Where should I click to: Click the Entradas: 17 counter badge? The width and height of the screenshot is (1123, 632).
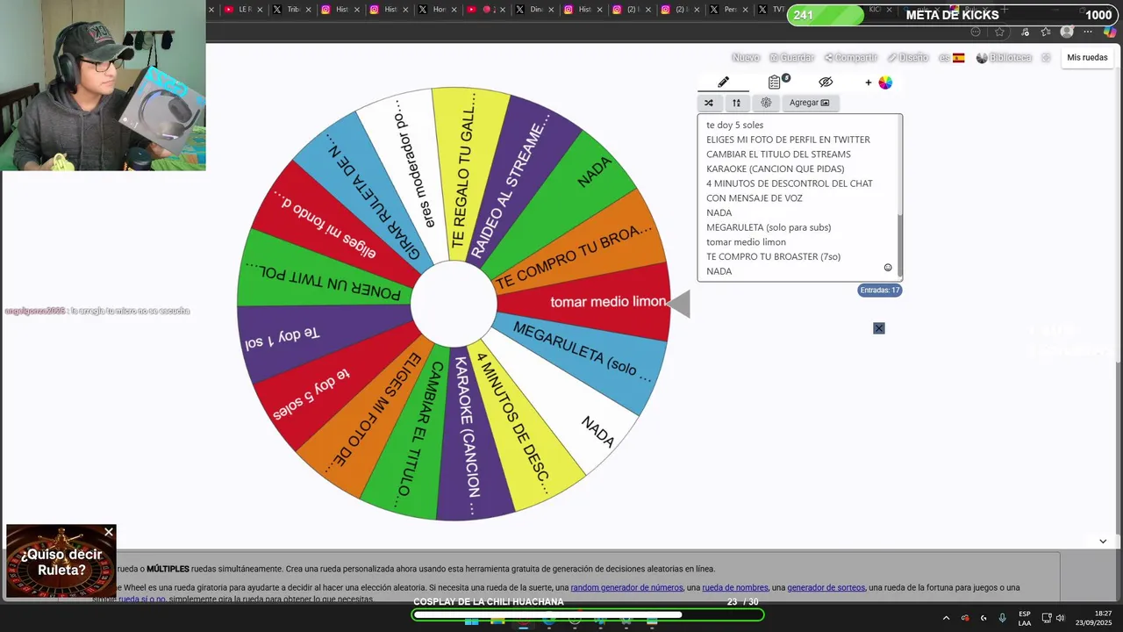879,290
